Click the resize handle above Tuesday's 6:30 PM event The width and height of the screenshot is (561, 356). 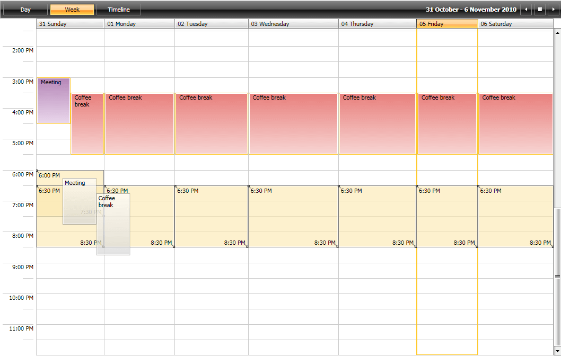pyautogui.click(x=175, y=186)
